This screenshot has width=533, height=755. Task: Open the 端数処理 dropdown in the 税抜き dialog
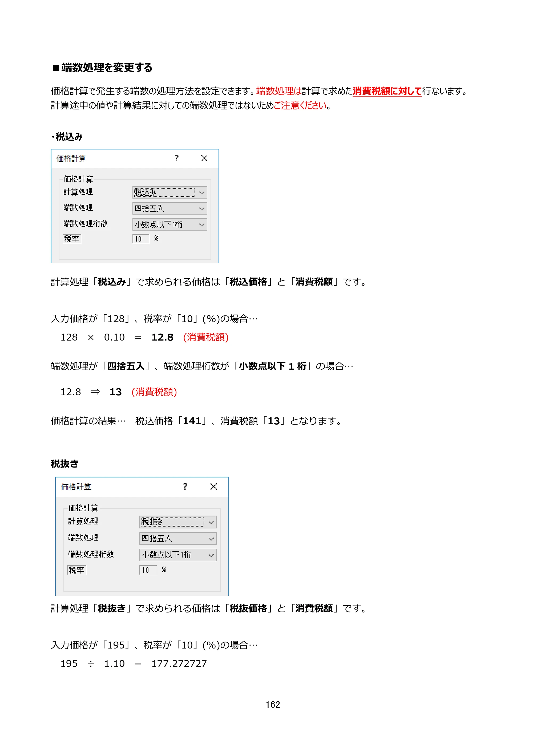click(178, 538)
